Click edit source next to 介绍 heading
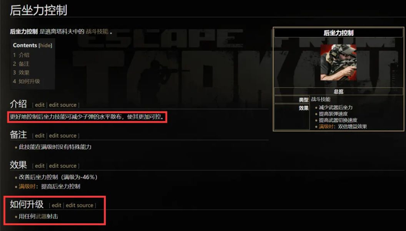The height and width of the screenshot is (231, 406). click(63, 105)
